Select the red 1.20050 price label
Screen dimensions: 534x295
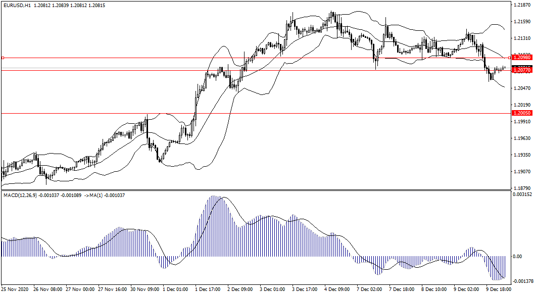(521, 114)
